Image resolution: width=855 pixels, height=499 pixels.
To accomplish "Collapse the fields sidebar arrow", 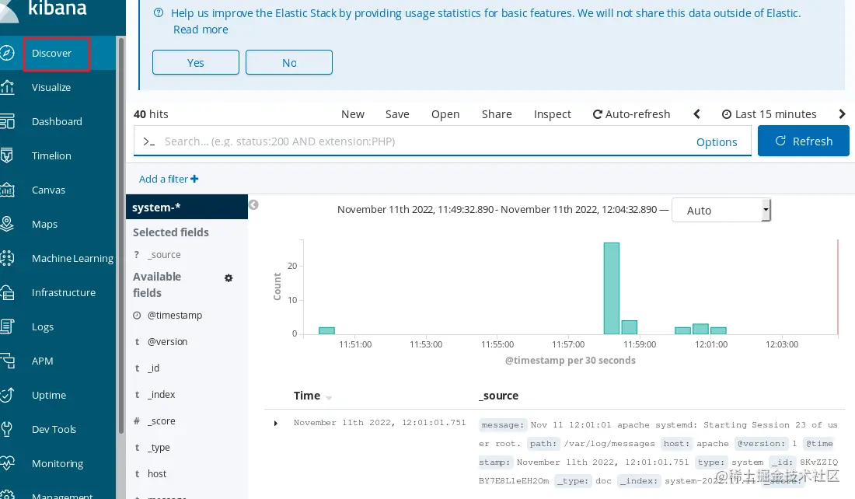I will coord(253,205).
